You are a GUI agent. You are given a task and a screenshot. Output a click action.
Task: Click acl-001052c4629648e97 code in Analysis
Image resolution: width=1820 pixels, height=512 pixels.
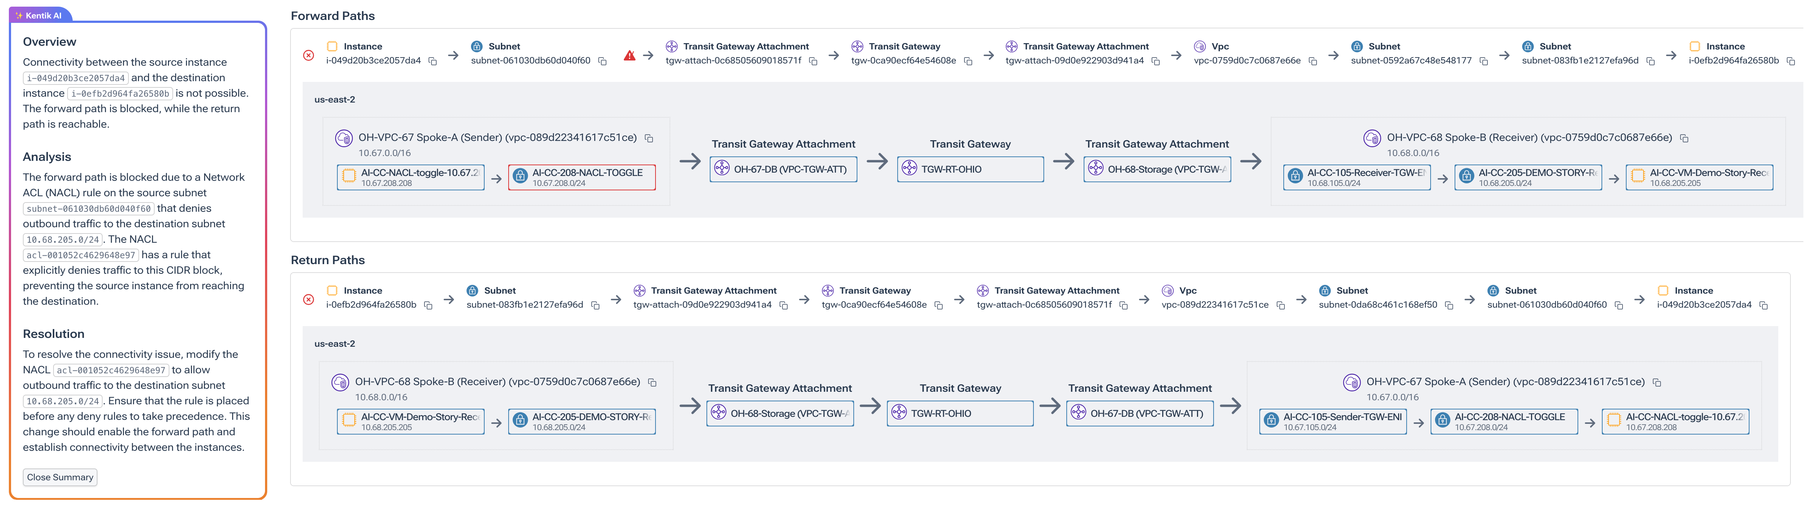point(80,256)
